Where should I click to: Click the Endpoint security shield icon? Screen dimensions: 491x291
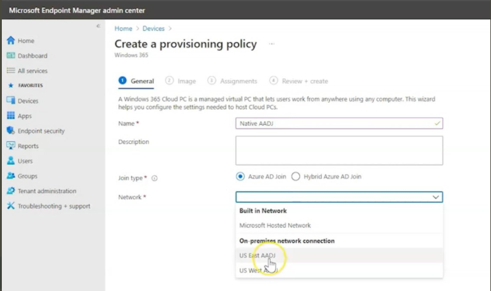[10, 130]
